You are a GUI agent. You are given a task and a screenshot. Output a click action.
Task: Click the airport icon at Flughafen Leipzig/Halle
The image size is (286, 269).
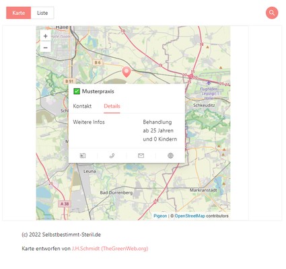click(209, 83)
